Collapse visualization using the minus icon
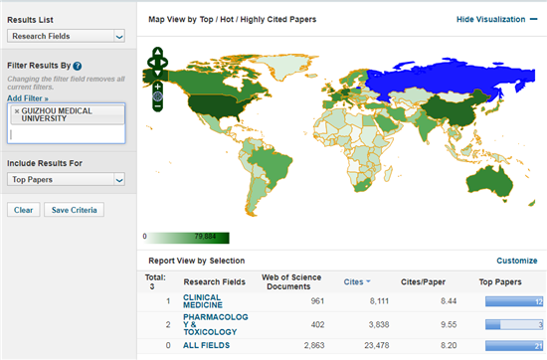 [x=533, y=19]
